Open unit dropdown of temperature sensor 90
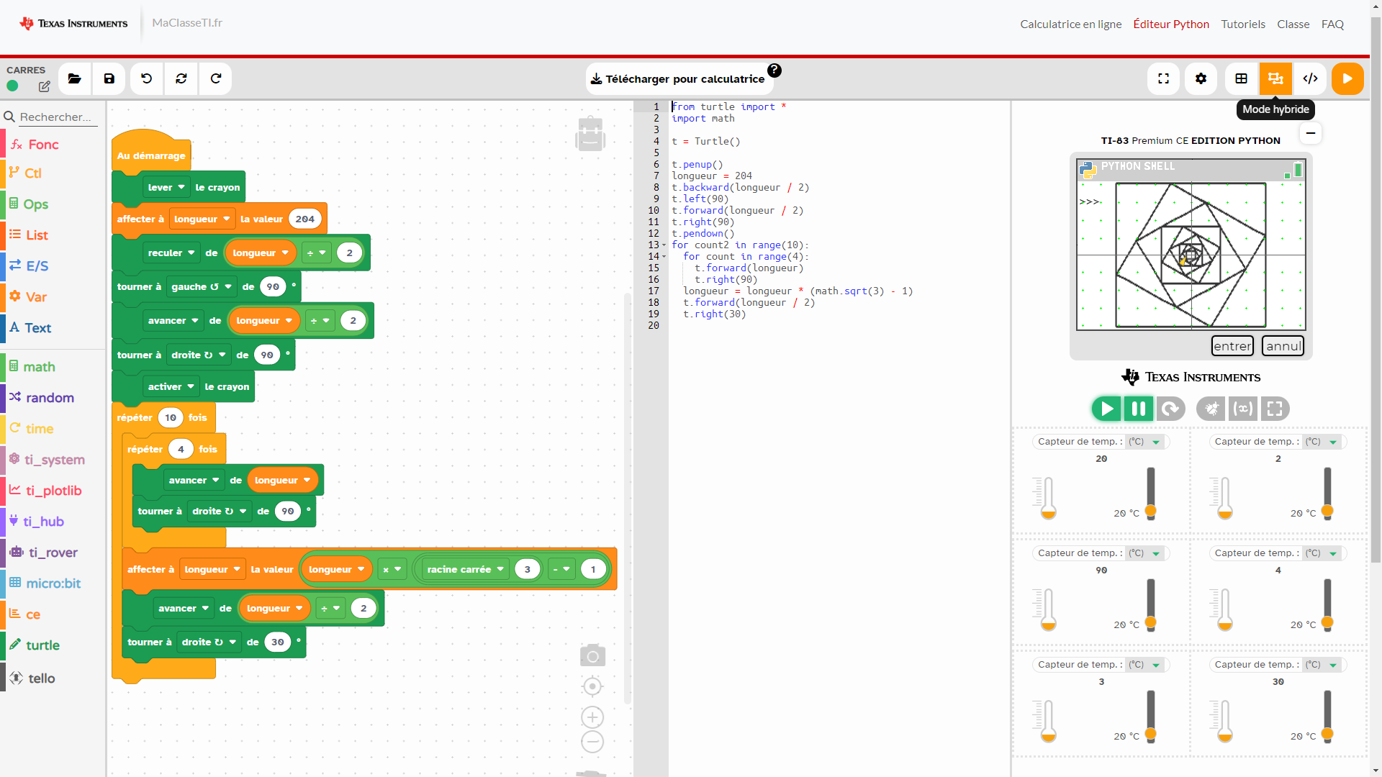Screen dimensions: 1382x777 [1144, 553]
